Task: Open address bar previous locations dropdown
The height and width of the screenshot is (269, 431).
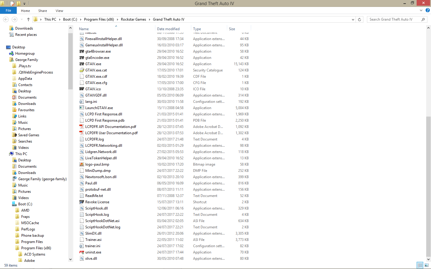Action: point(353,19)
